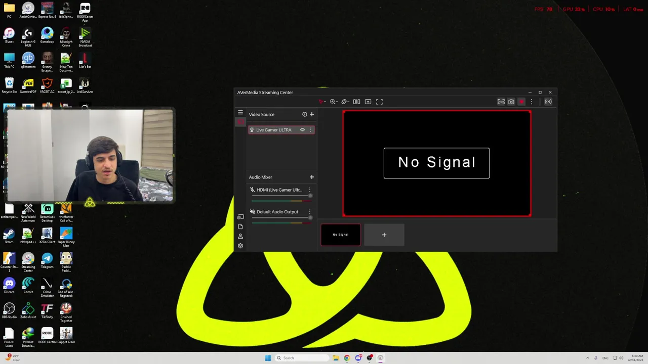Toggle the HDR icon in toolbar
The width and height of the screenshot is (648, 364).
click(501, 102)
